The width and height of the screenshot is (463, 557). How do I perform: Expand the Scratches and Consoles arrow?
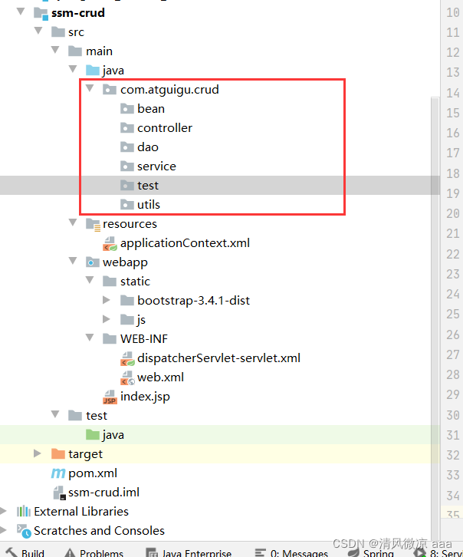coord(3,530)
